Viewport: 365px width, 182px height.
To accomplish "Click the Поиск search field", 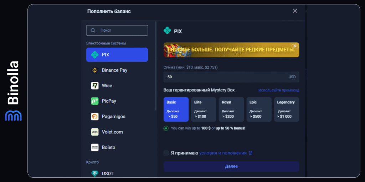I will point(117,31).
